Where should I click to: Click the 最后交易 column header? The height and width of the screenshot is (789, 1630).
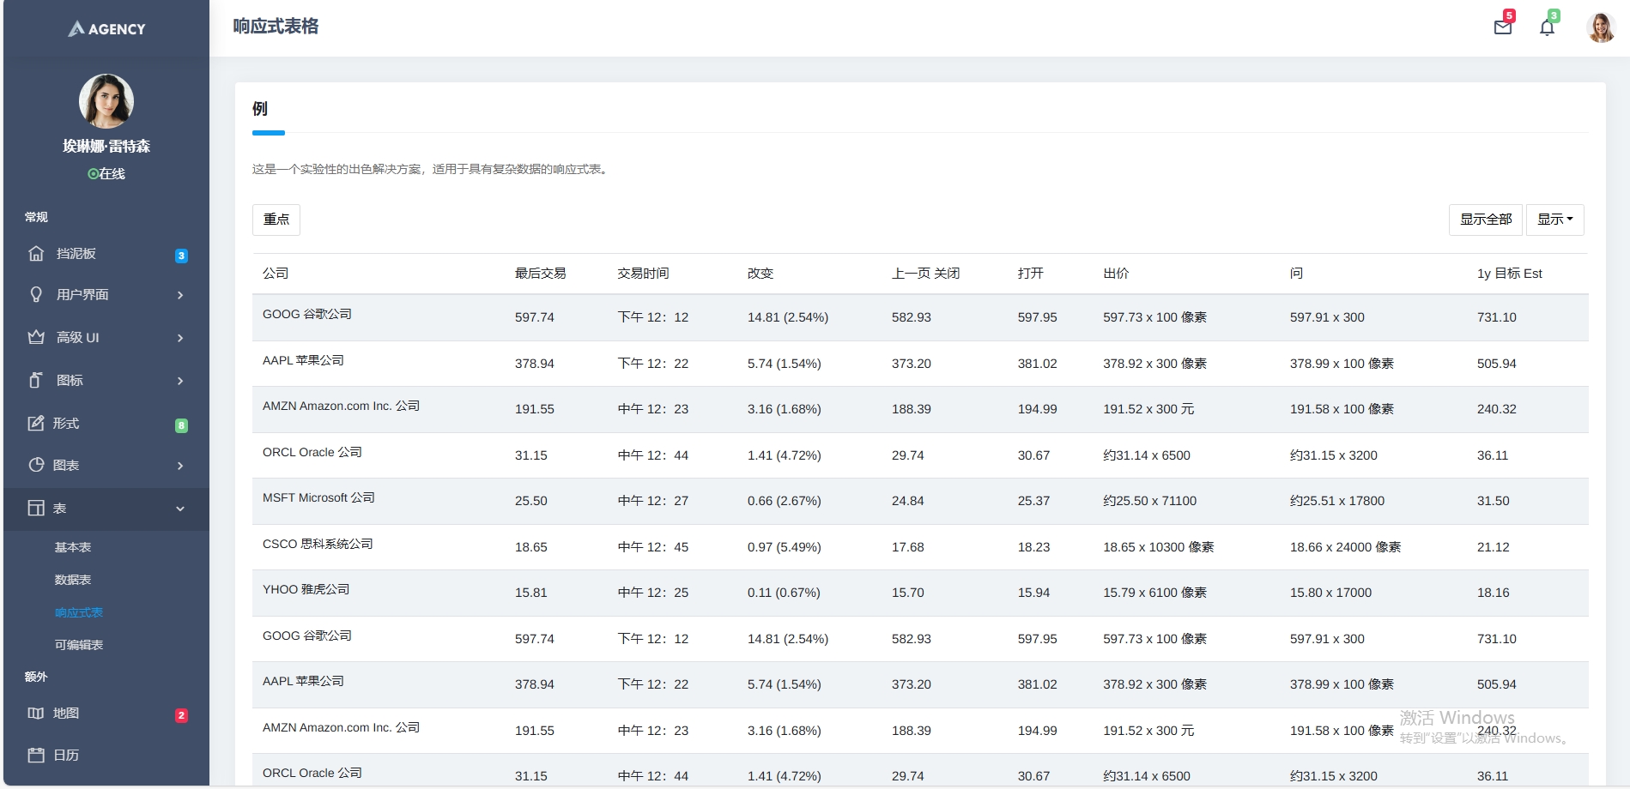[541, 274]
